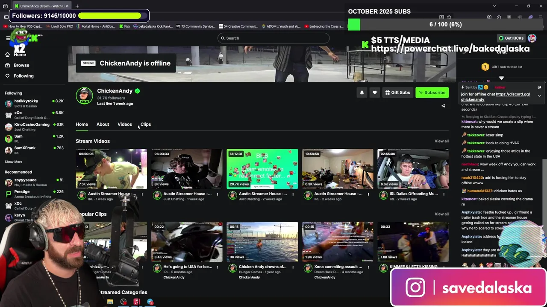Open Sam channel in Following list
Screen dimensions: 547x307
coord(34,138)
